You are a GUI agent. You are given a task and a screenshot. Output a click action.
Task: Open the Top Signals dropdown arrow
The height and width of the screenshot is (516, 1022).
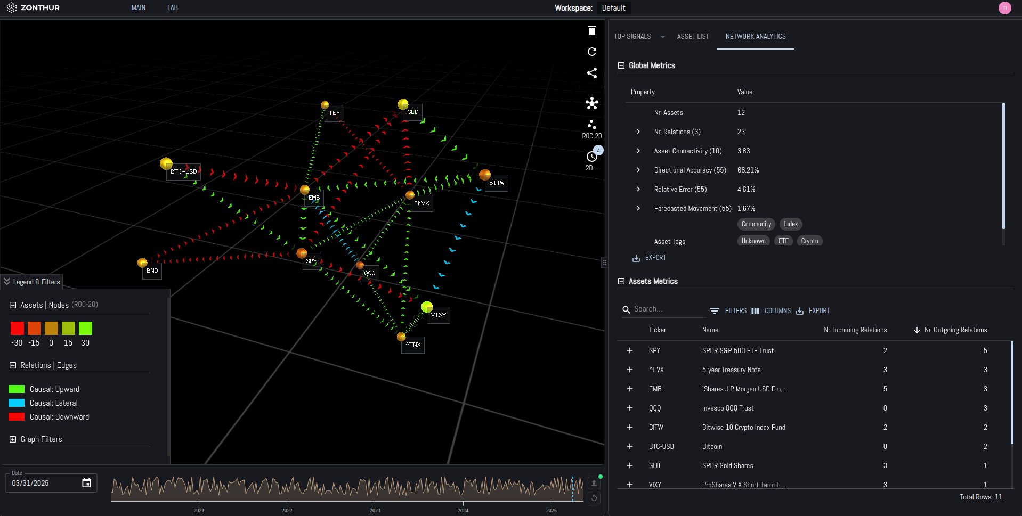[x=662, y=37]
